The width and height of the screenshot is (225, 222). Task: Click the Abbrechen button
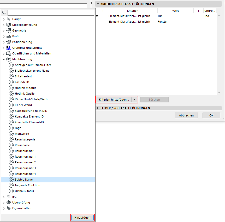pos(186,115)
